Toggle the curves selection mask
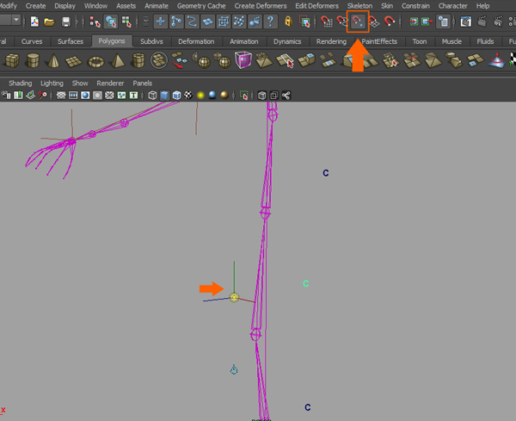The width and height of the screenshot is (516, 421). tap(192, 22)
